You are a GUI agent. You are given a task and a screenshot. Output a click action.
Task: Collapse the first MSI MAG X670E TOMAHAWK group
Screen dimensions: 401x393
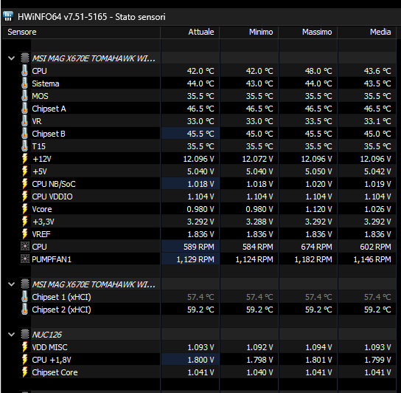pos(11,58)
